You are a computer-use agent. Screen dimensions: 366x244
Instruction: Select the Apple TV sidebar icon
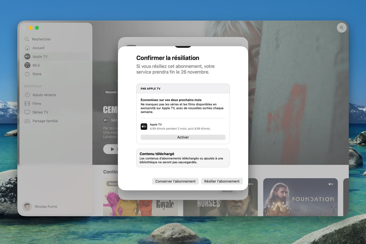(27, 57)
